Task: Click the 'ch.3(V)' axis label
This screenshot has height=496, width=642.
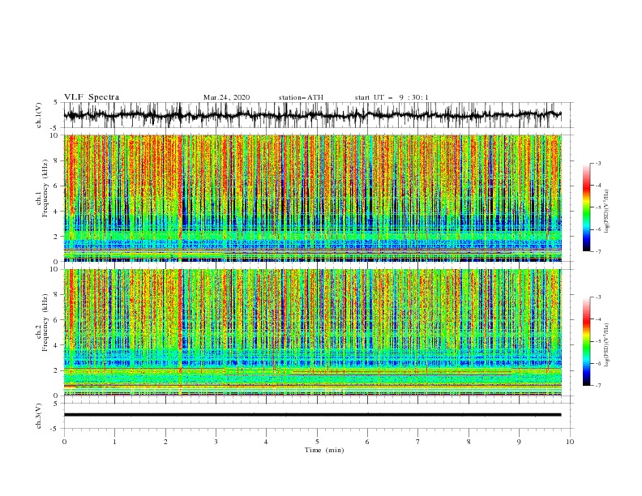Action: coord(39,416)
